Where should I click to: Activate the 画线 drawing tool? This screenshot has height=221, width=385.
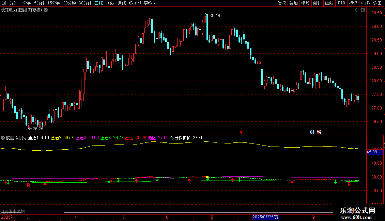click(329, 3)
